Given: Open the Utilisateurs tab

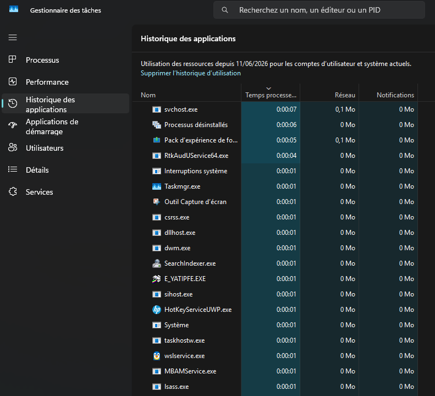Looking at the screenshot, I should tap(65, 148).
